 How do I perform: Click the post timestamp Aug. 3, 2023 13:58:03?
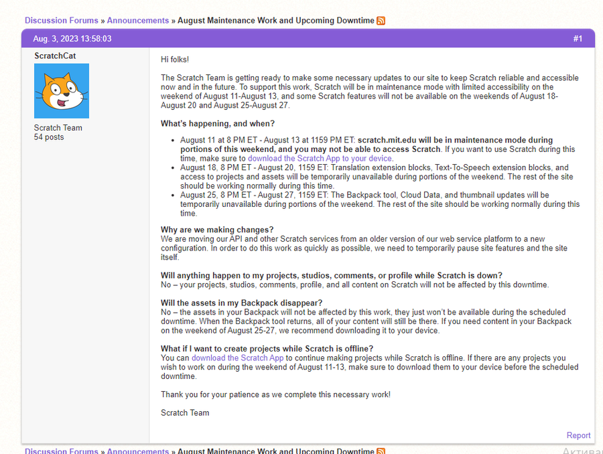click(72, 38)
